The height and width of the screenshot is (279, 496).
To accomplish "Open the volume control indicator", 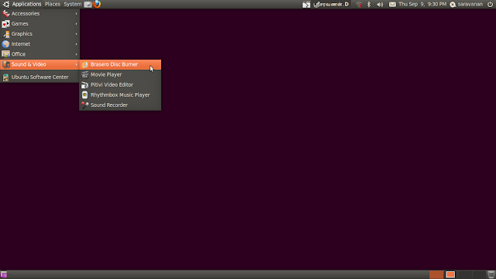I will pyautogui.click(x=380, y=5).
